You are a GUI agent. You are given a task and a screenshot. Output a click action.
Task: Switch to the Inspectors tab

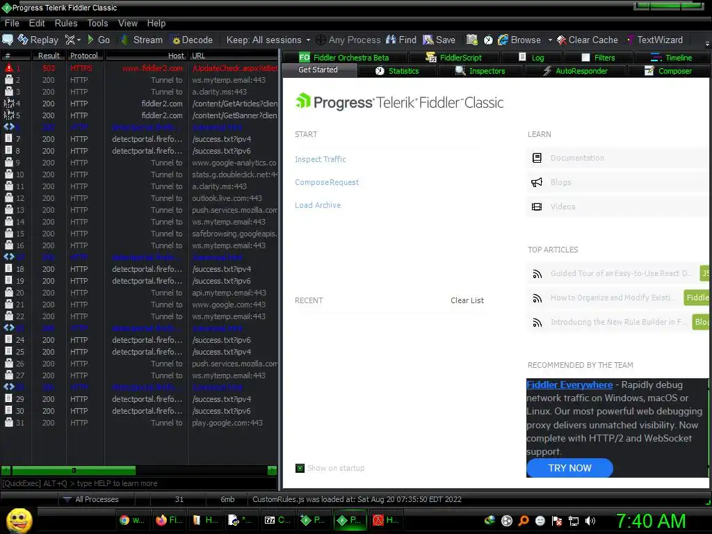pos(480,71)
